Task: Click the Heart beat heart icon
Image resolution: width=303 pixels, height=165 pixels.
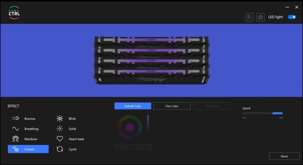Action: coord(60,139)
